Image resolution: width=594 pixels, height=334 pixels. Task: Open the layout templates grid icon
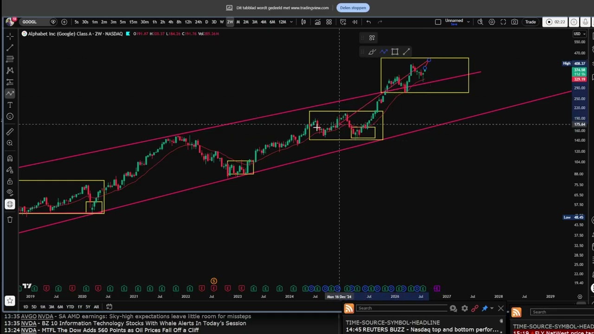tap(329, 22)
